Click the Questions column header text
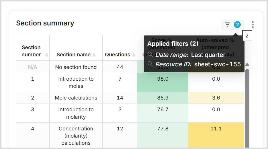The width and height of the screenshot is (268, 149). pyautogui.click(x=118, y=55)
